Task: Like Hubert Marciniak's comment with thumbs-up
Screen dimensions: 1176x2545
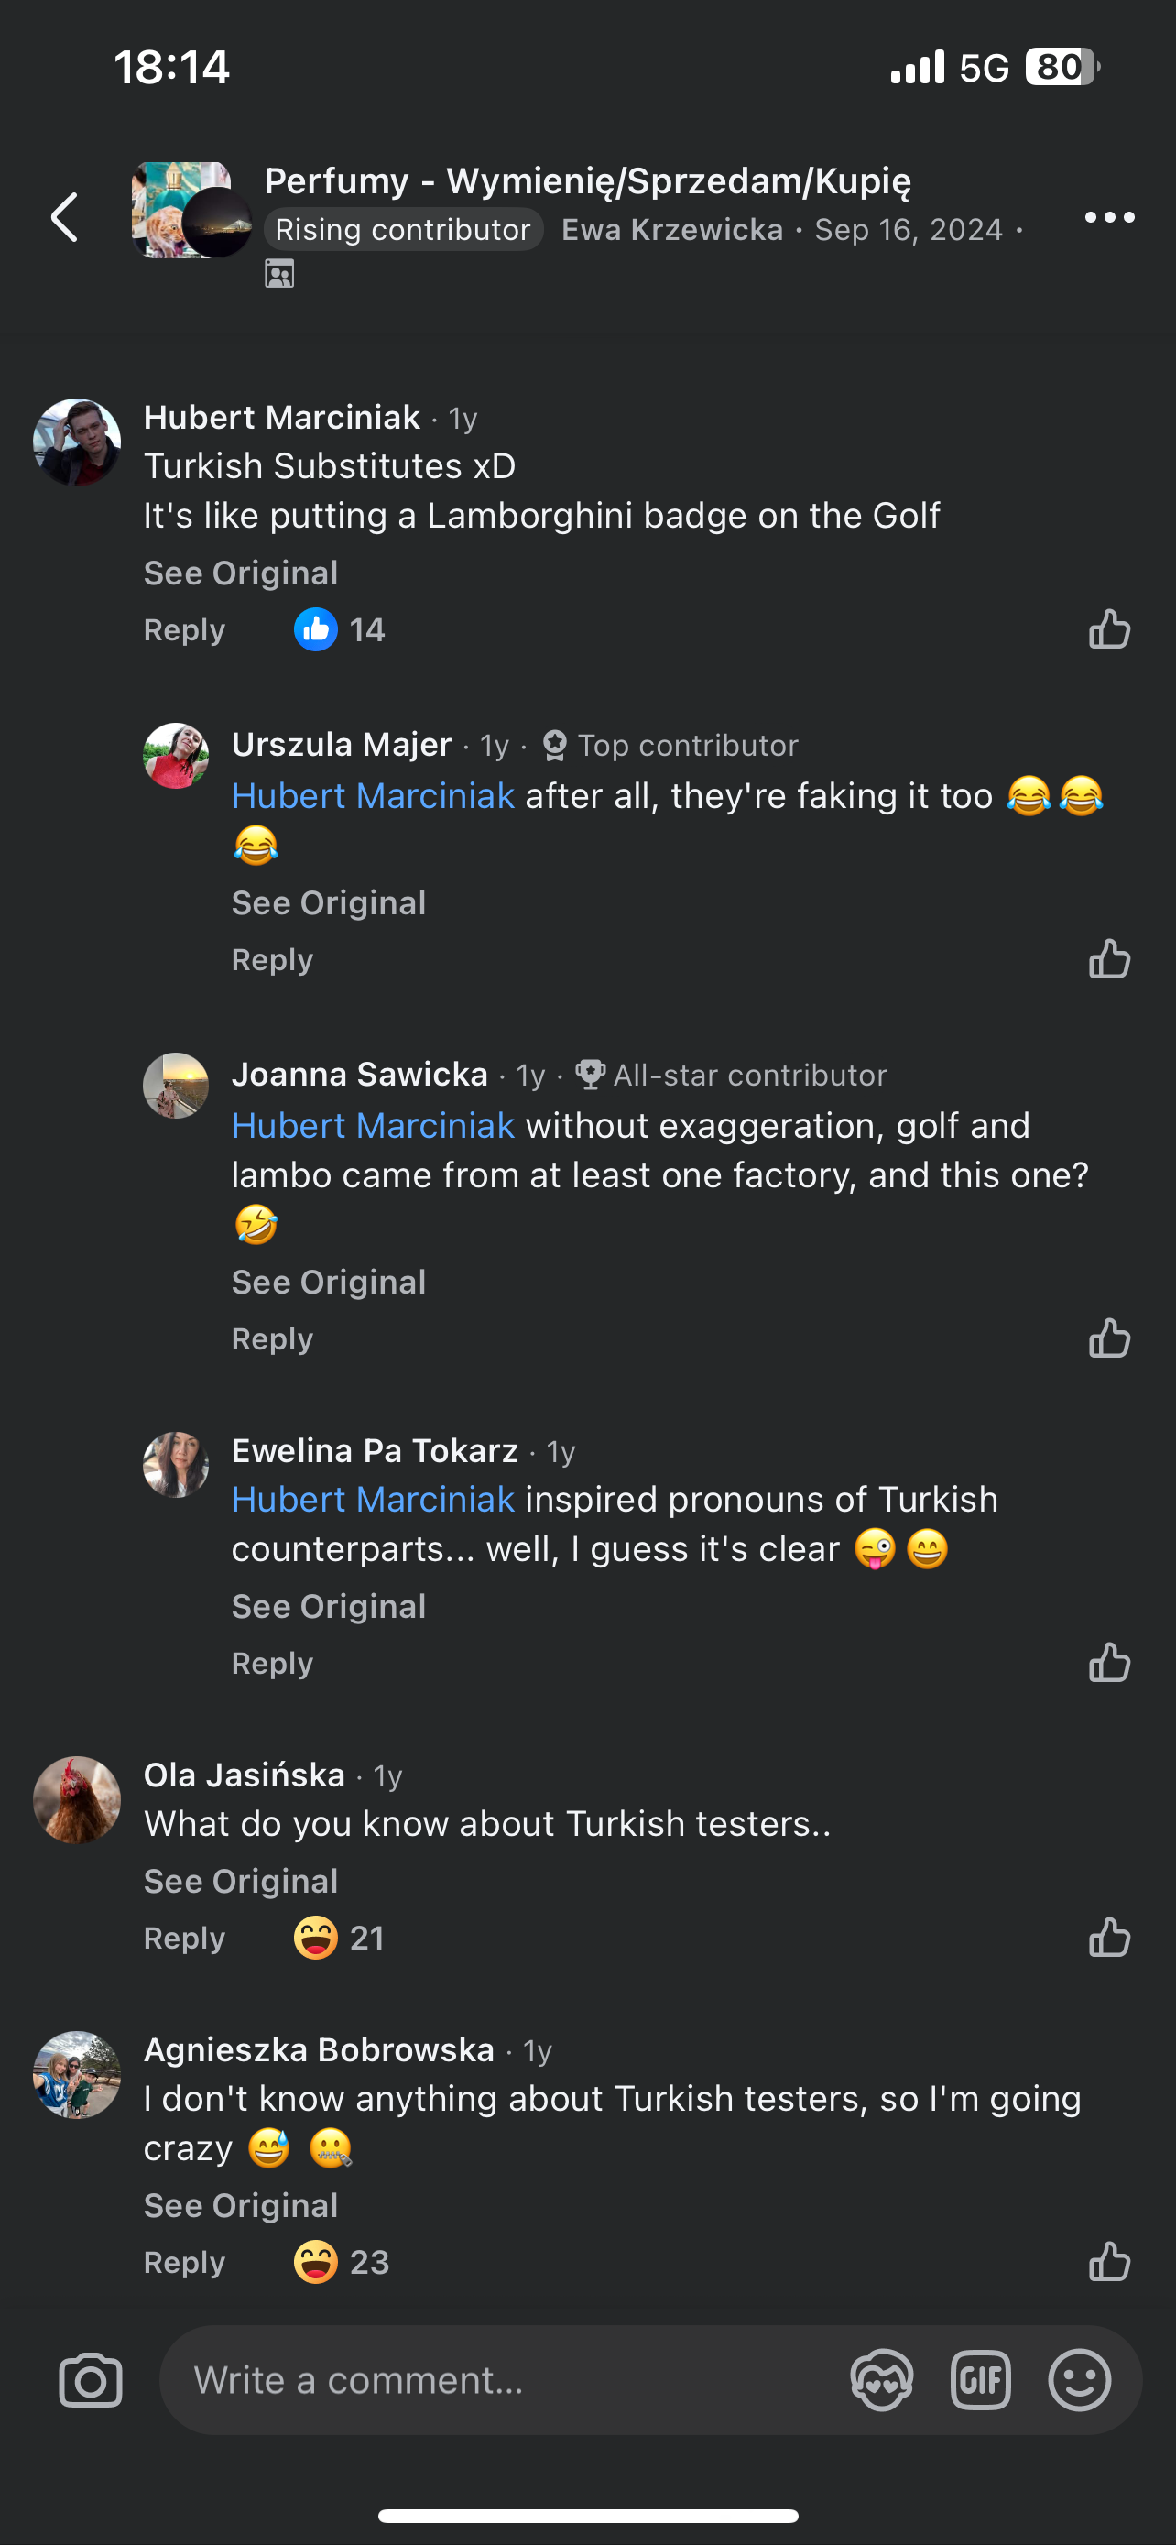Action: coord(1109,629)
